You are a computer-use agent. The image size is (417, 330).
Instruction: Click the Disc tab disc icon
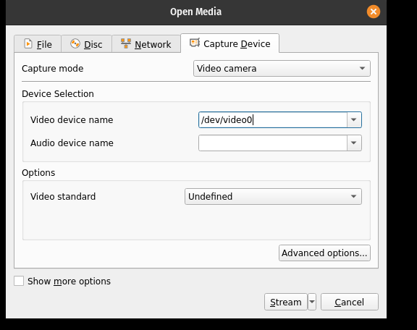pos(75,43)
